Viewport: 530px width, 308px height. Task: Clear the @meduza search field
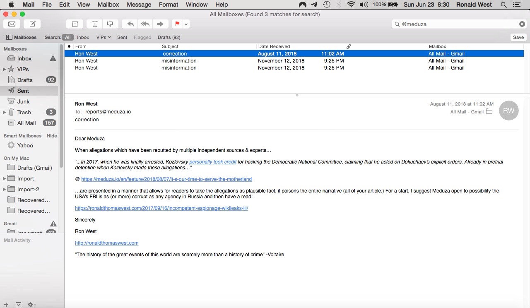(x=522, y=24)
